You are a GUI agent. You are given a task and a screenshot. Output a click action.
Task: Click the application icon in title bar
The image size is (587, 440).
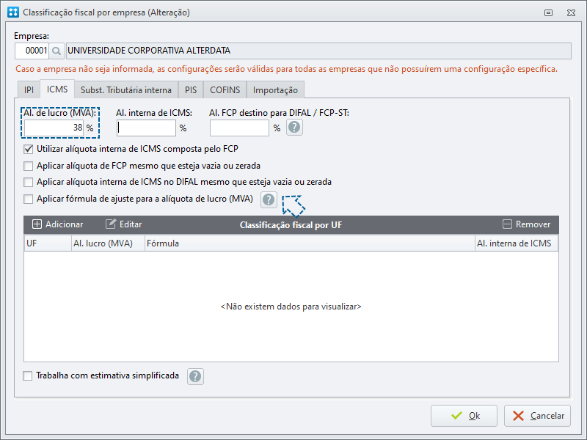click(13, 12)
